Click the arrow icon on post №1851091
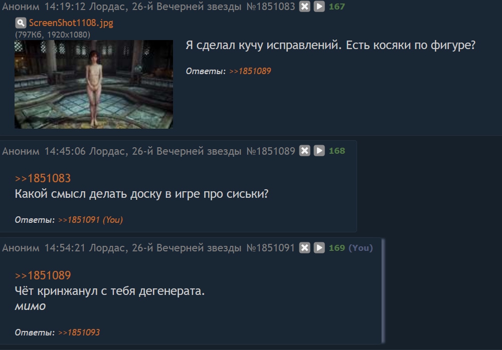This screenshot has width=502, height=350. [319, 248]
